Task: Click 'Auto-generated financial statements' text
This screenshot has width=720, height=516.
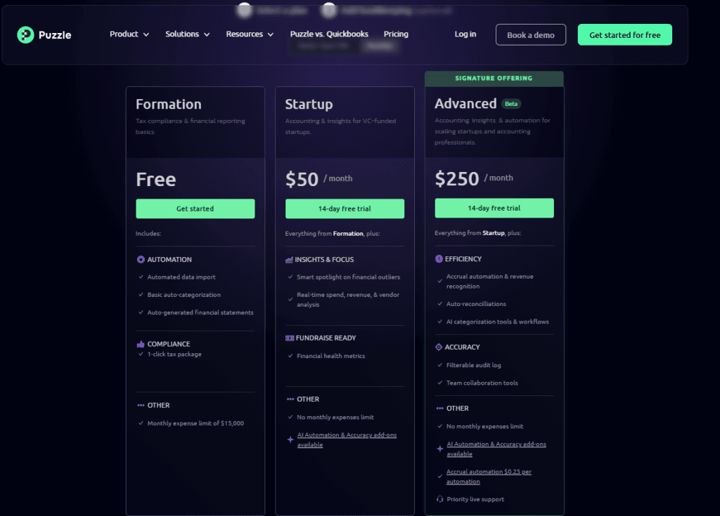Action: click(200, 313)
